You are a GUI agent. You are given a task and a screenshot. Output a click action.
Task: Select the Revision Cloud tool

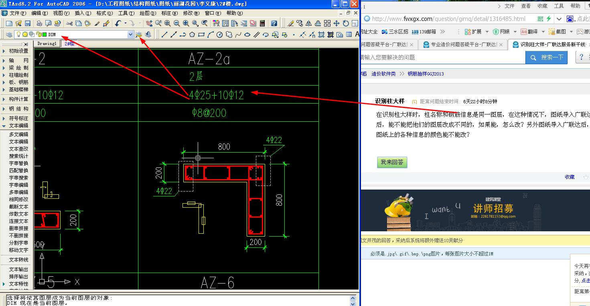[x=229, y=35]
